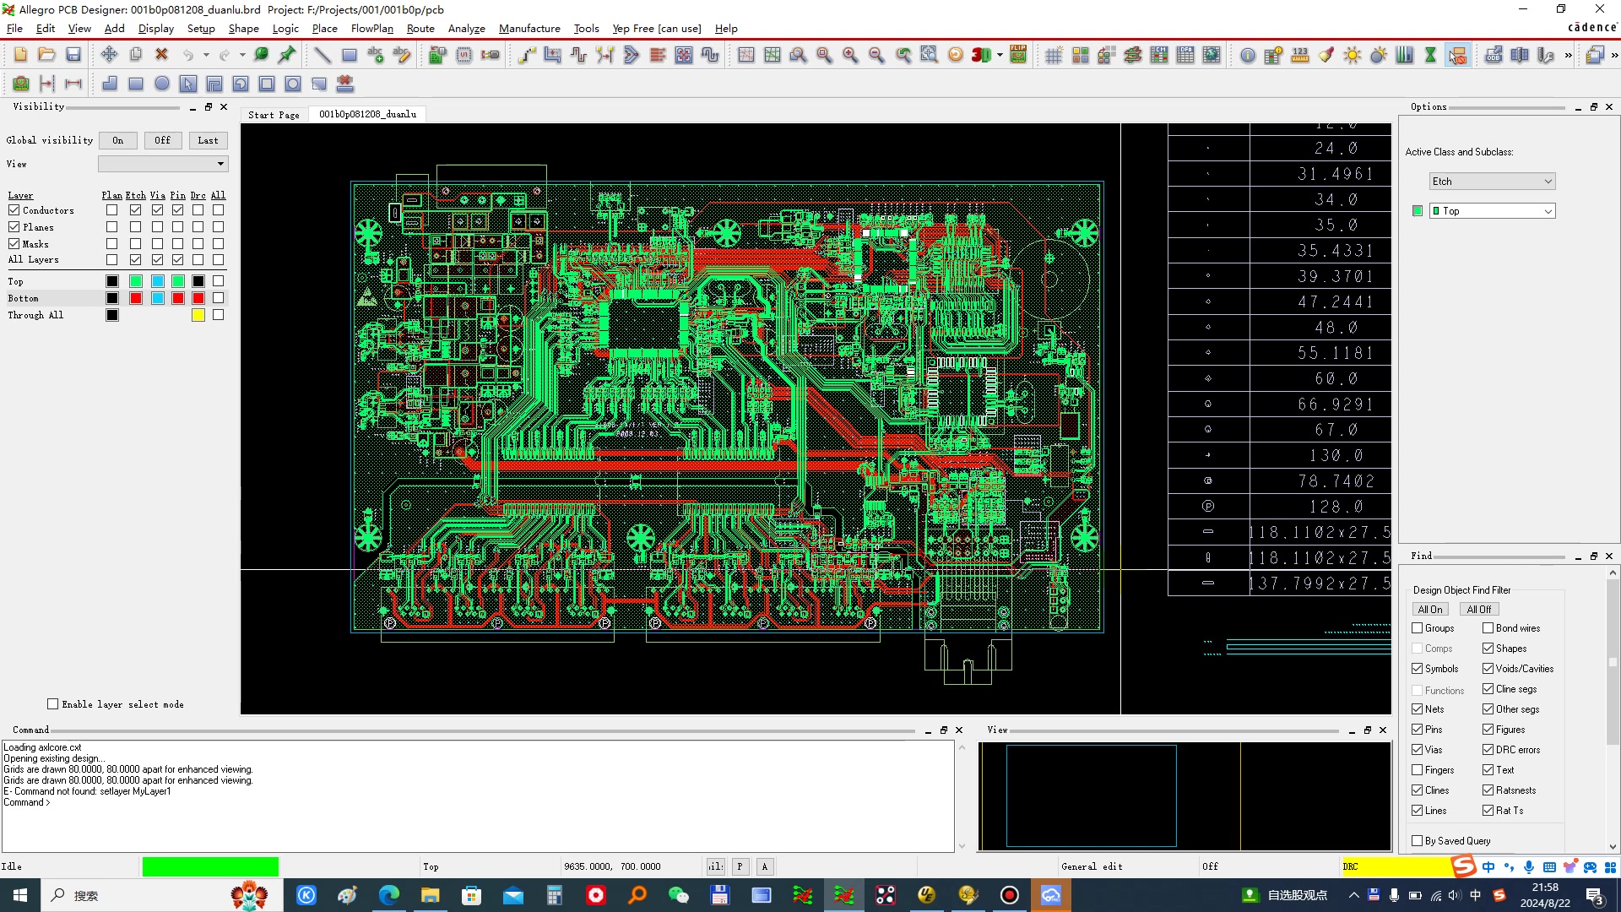
Task: Toggle the Planes layer checkbox
Action: point(14,227)
